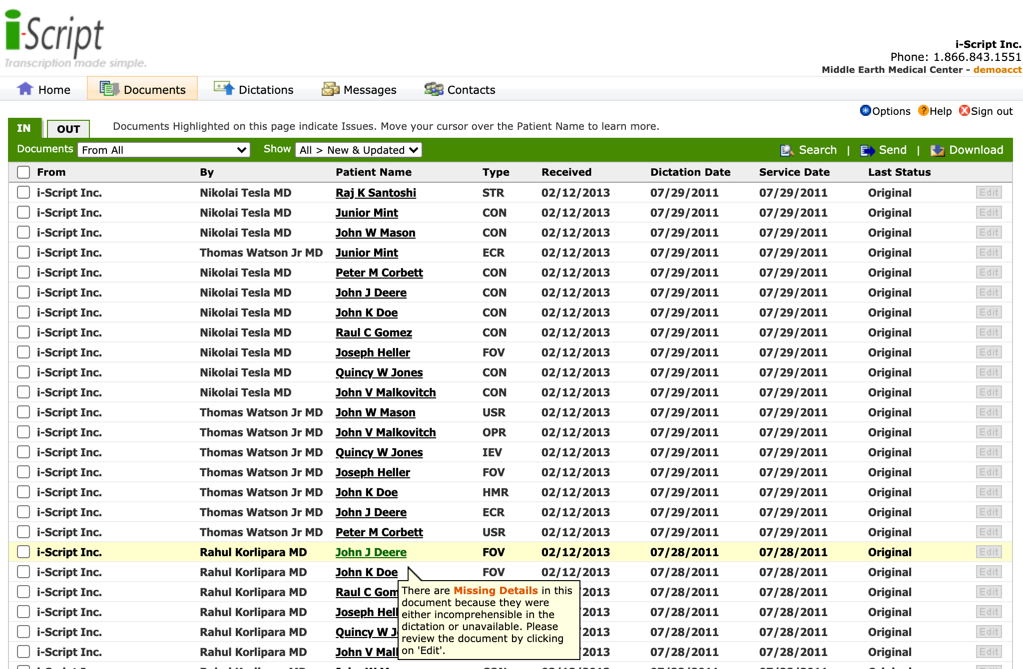Open the Peter M Corbett CON document link
Viewport: 1023px width, 669px height.
point(379,273)
